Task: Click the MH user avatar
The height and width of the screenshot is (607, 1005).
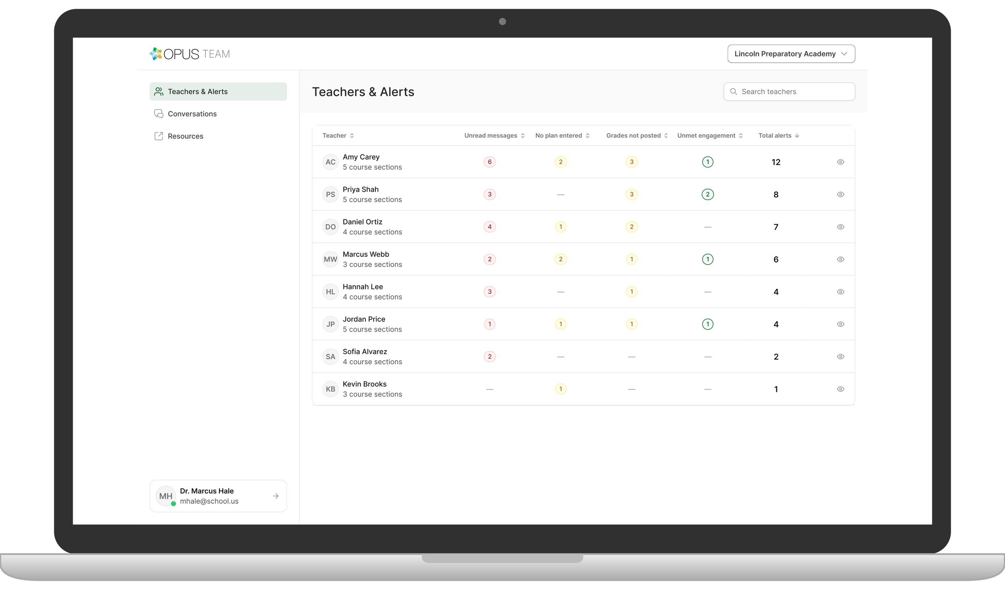Action: click(x=166, y=496)
